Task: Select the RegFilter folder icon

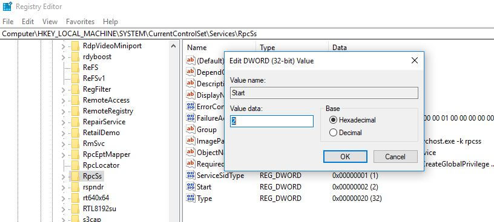Action: click(x=75, y=89)
